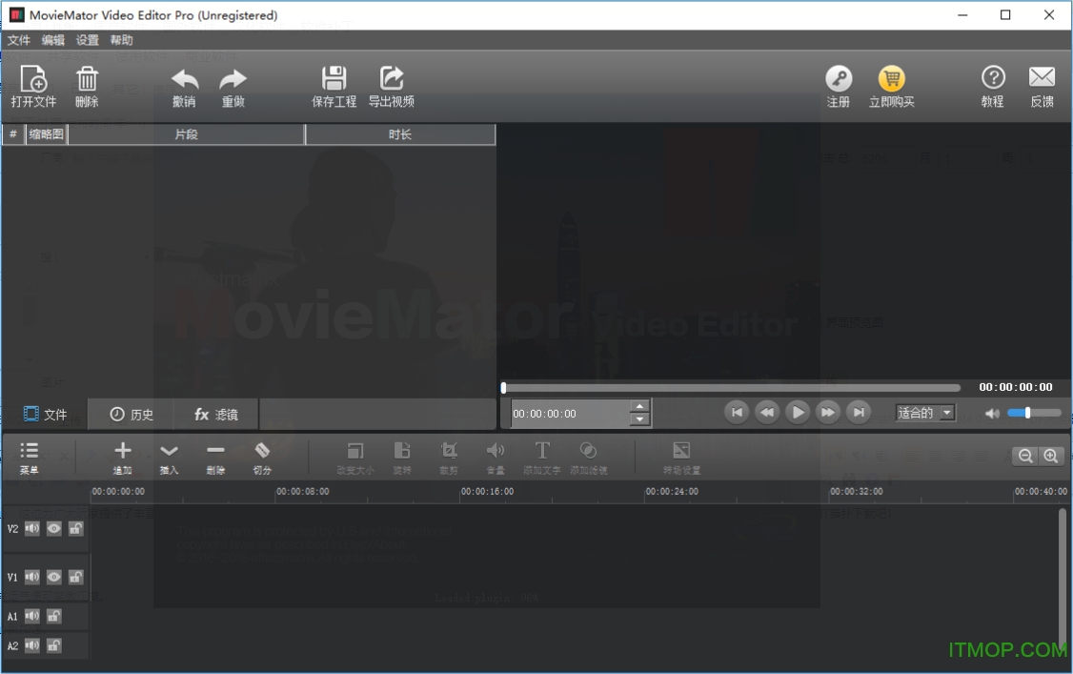Click preview seek bar handle
Screen dimensions: 1073x674
coord(504,388)
